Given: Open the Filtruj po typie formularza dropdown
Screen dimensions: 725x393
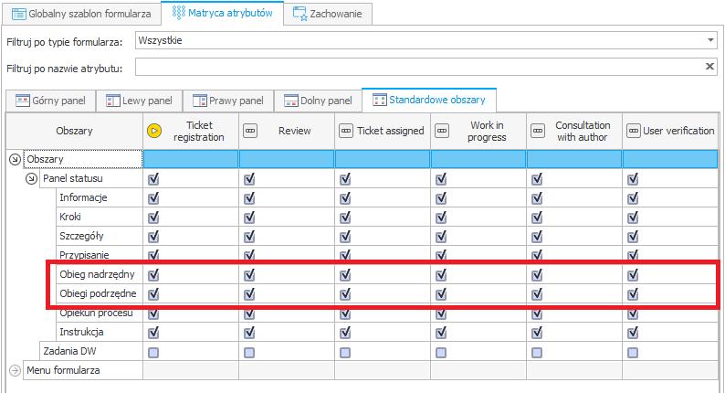Looking at the screenshot, I should [x=710, y=40].
